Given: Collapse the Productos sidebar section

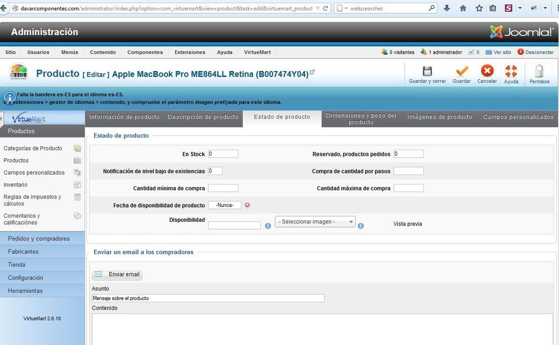Looking at the screenshot, I should [x=42, y=131].
